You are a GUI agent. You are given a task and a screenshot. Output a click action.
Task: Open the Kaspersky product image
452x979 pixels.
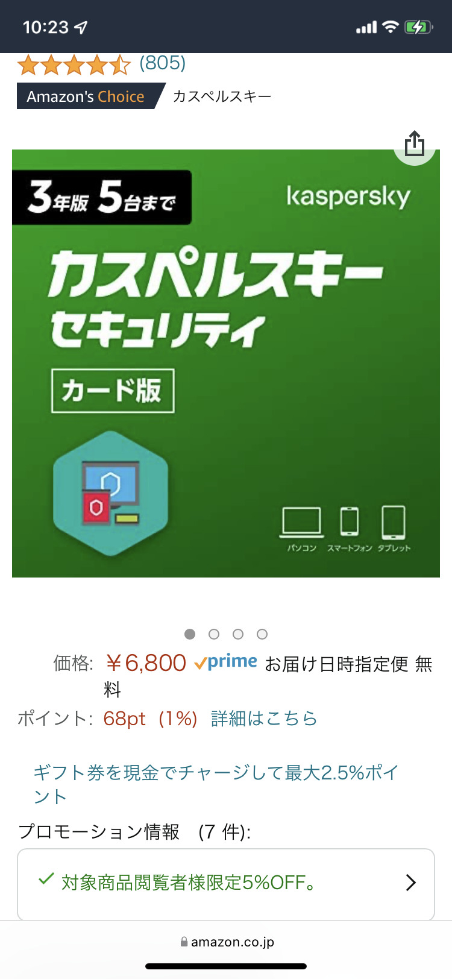(226, 364)
